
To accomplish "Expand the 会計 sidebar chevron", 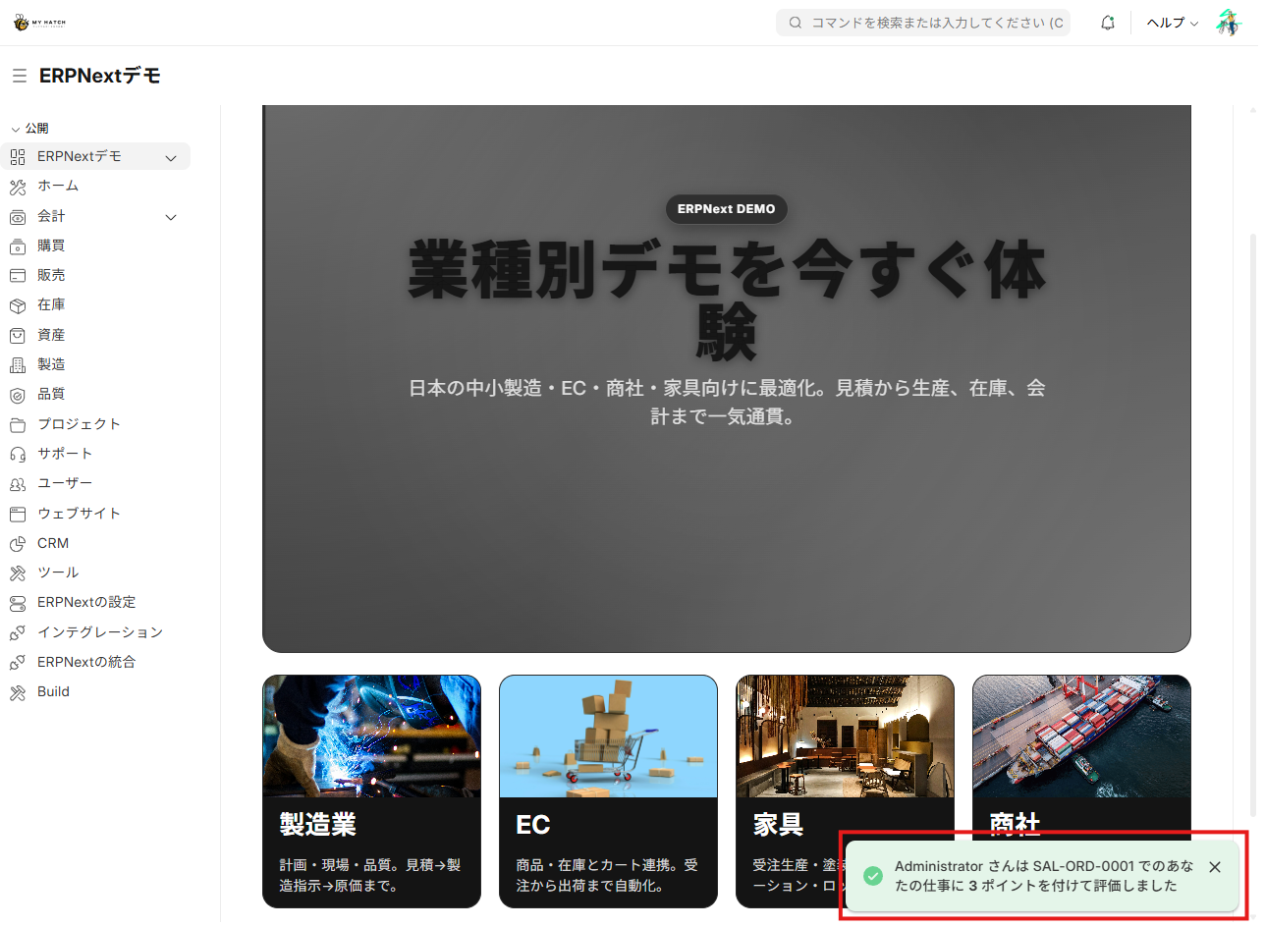I will [x=170, y=217].
